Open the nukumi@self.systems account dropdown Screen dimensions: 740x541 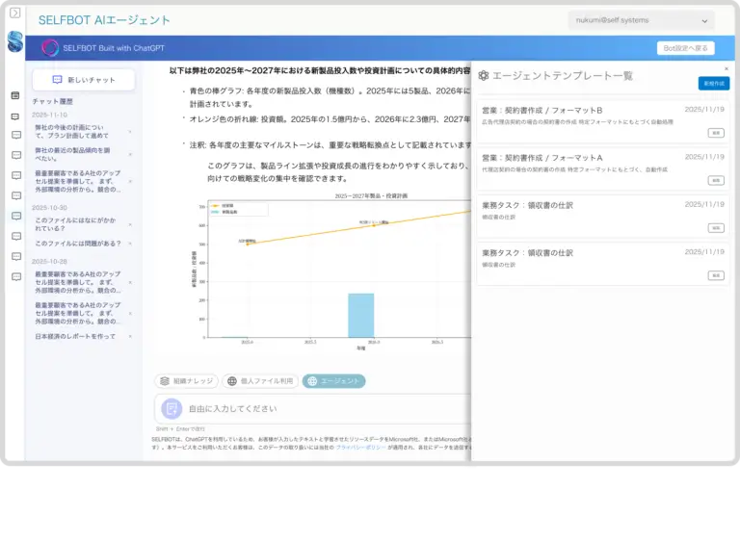[x=641, y=21]
